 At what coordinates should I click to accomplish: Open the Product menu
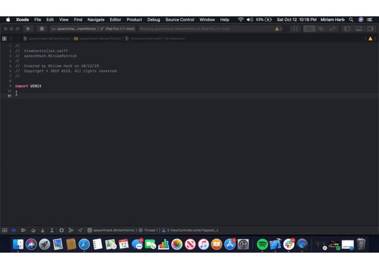pyautogui.click(x=134, y=20)
